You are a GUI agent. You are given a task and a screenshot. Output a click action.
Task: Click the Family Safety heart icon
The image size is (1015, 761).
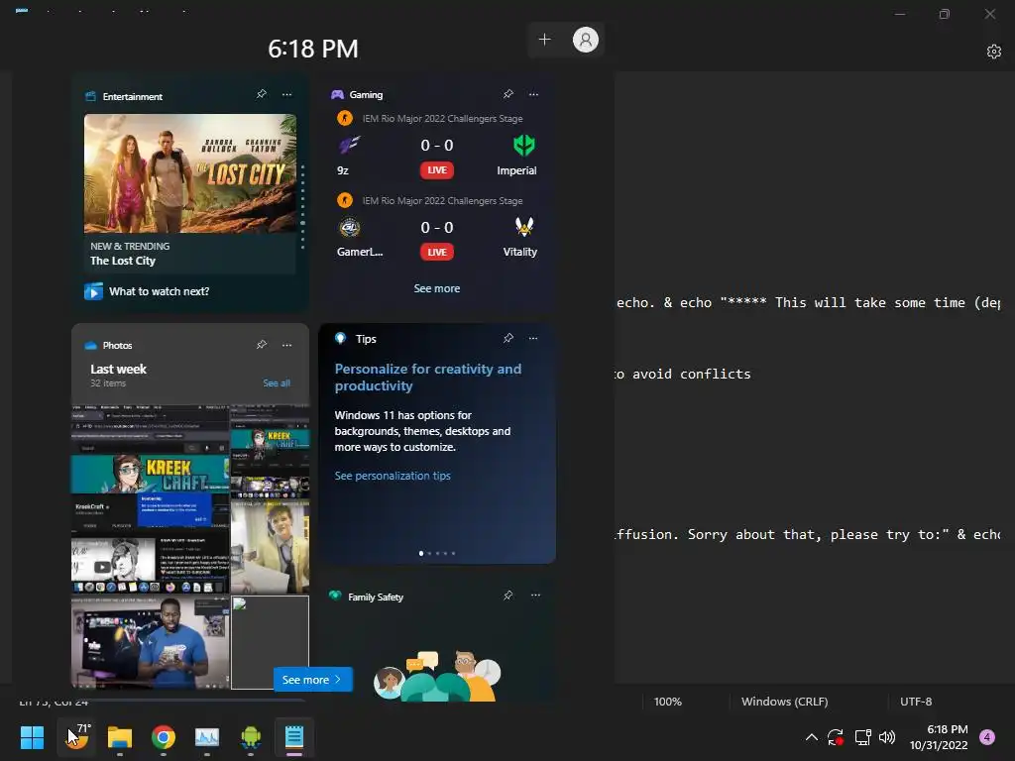pyautogui.click(x=335, y=596)
